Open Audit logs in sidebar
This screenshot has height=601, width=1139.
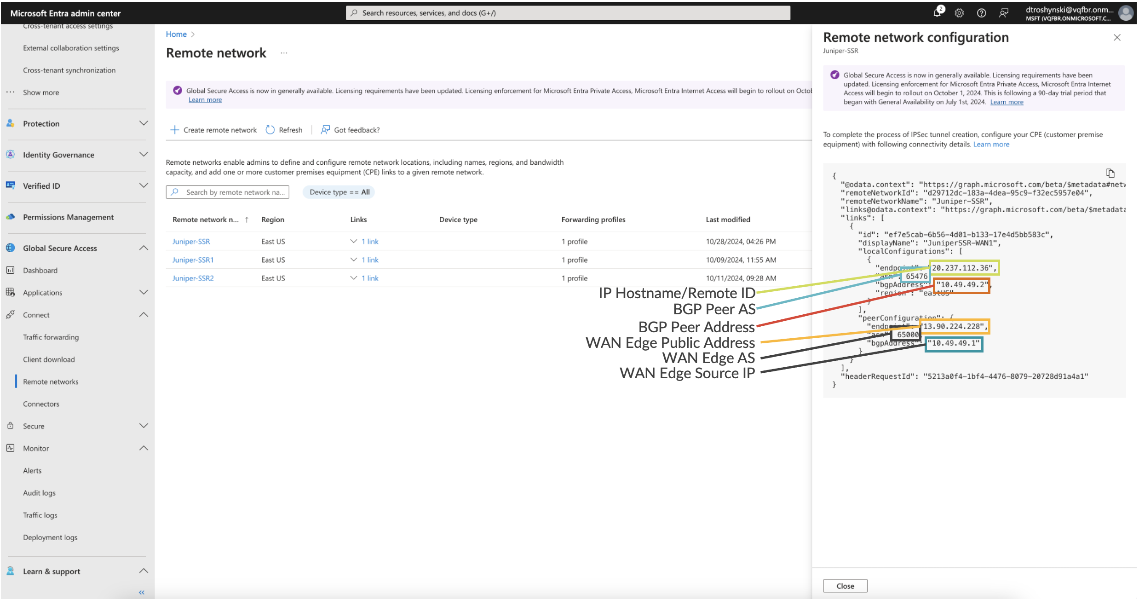[x=39, y=493]
